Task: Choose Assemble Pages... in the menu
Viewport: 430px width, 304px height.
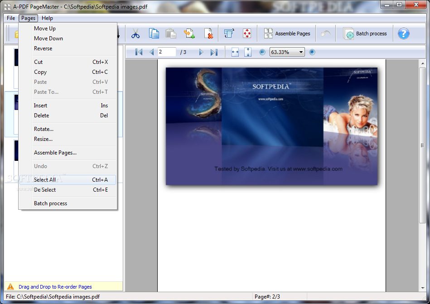Action: click(68, 153)
